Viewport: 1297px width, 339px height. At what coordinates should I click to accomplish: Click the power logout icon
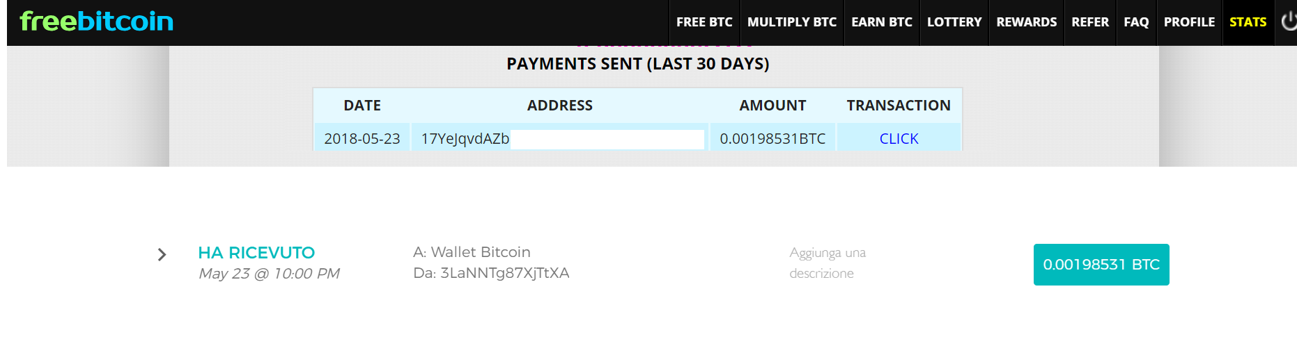tap(1289, 22)
